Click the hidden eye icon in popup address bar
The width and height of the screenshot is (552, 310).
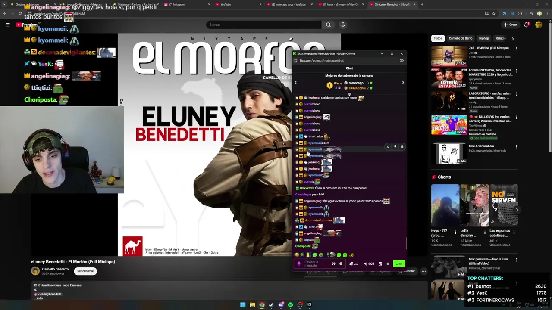[401, 61]
